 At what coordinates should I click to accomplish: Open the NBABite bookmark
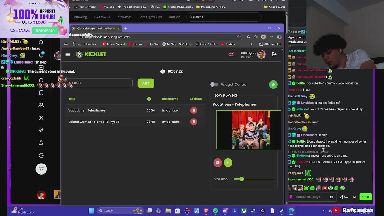[177, 44]
